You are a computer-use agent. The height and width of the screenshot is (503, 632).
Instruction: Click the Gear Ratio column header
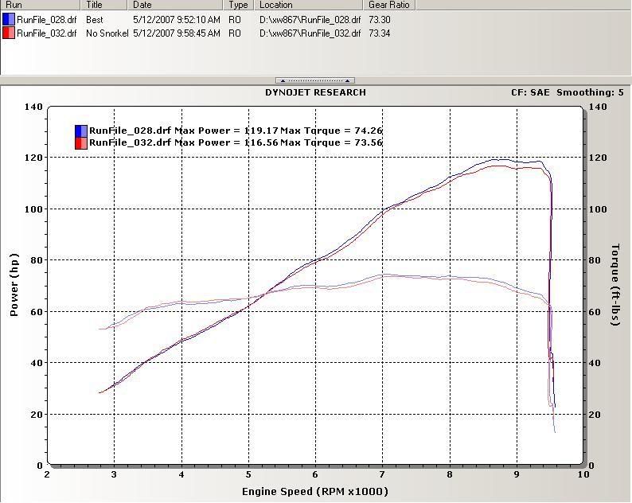[x=389, y=5]
